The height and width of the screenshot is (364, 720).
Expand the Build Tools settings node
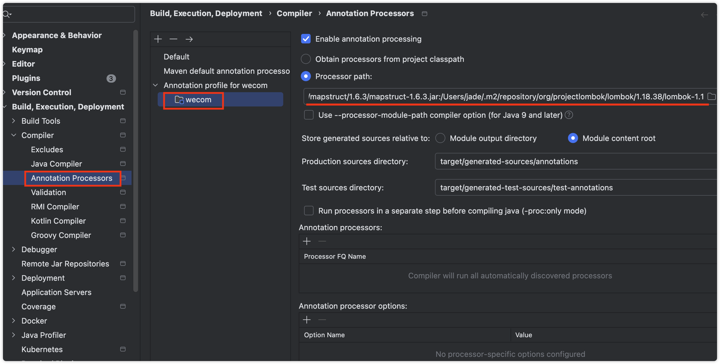(x=14, y=121)
